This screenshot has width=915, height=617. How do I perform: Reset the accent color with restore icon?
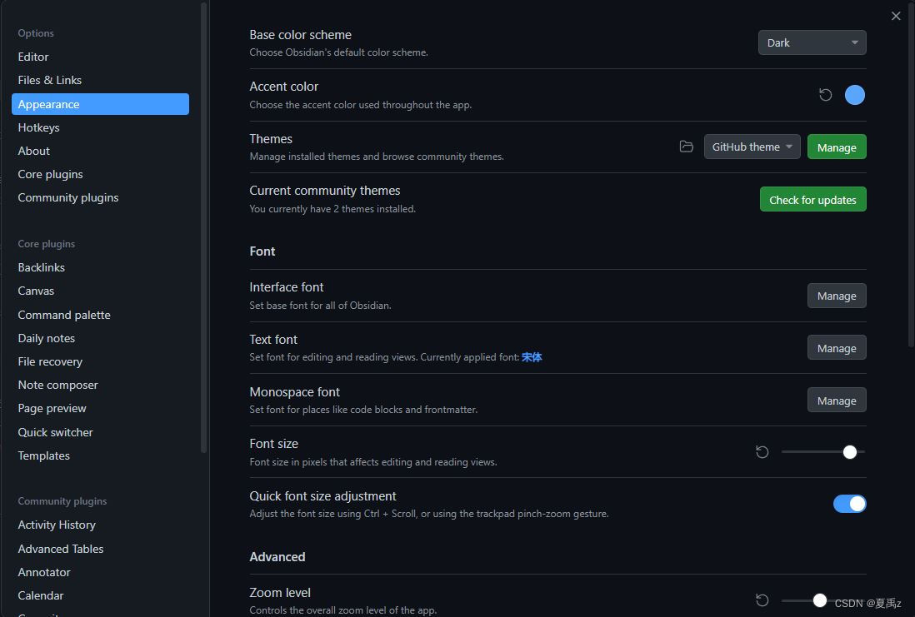[x=825, y=95]
